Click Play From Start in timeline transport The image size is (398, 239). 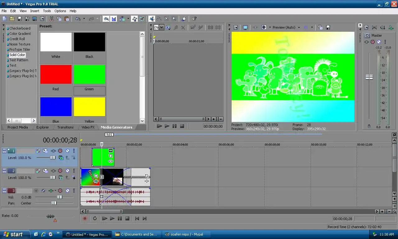(x=105, y=218)
